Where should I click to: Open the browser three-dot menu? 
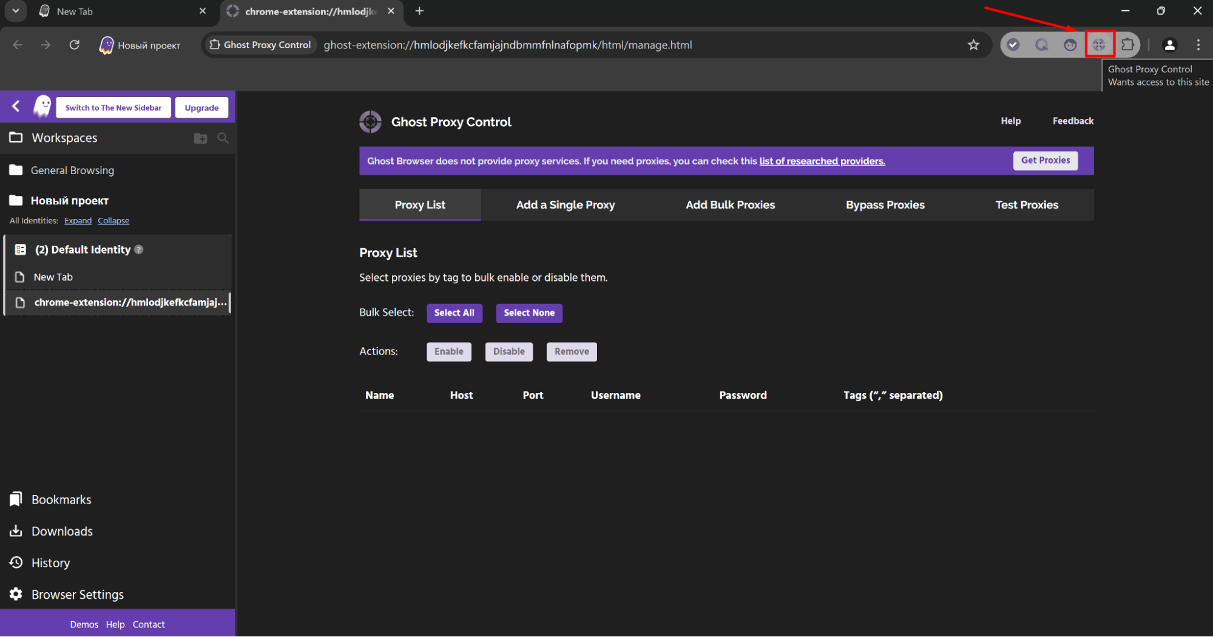click(1198, 45)
